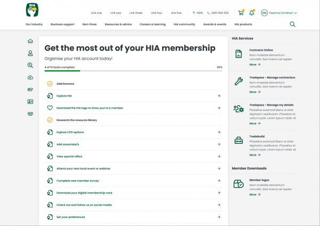Click the DG user avatar
Viewport: 320px width, 226px height.
click(265, 13)
